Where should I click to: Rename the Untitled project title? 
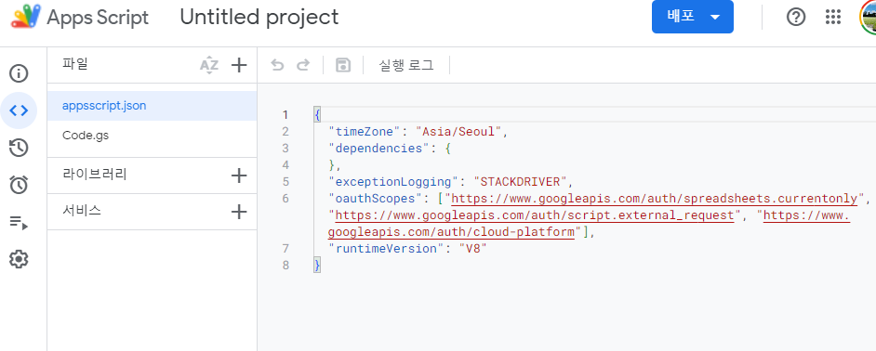(x=259, y=18)
